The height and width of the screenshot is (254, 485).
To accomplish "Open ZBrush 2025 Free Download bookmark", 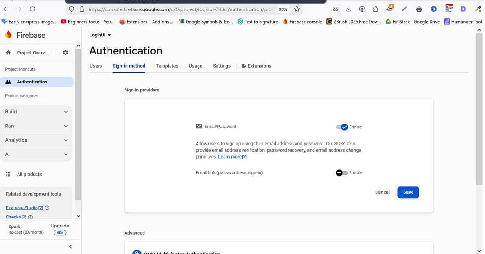I will coord(354,22).
